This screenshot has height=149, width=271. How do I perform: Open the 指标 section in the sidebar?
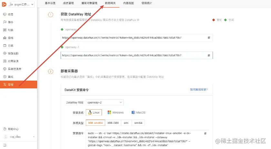coord(18,38)
